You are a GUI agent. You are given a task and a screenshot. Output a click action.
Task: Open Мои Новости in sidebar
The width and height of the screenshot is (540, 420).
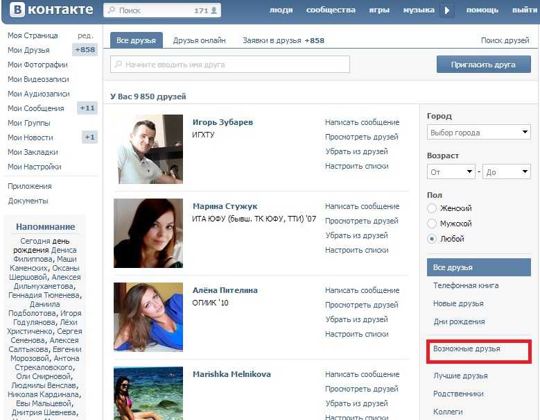click(x=31, y=137)
